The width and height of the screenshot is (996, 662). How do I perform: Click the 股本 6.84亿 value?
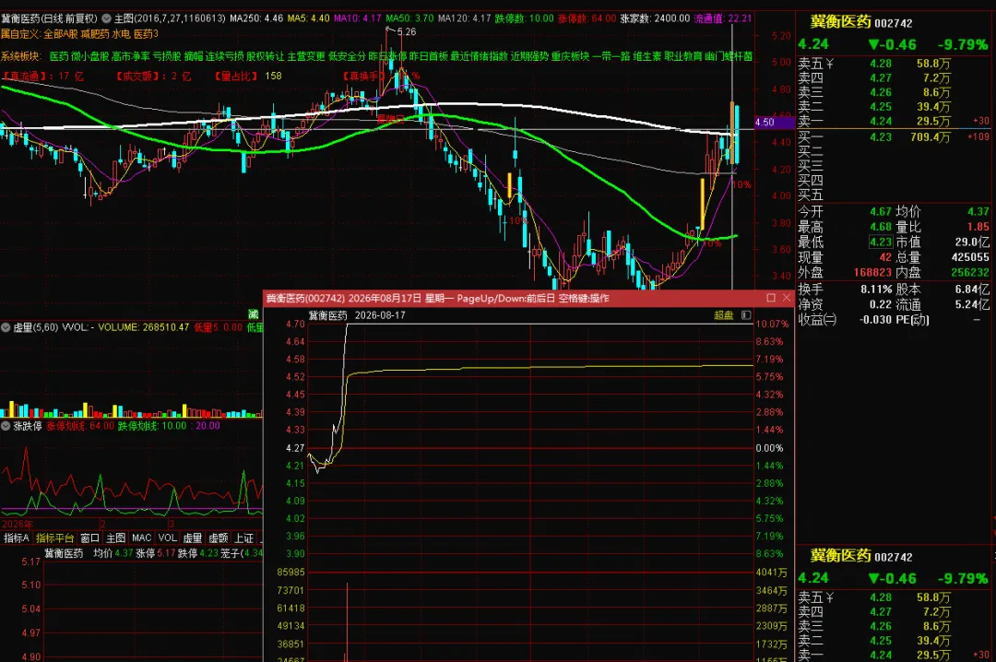[x=972, y=290]
